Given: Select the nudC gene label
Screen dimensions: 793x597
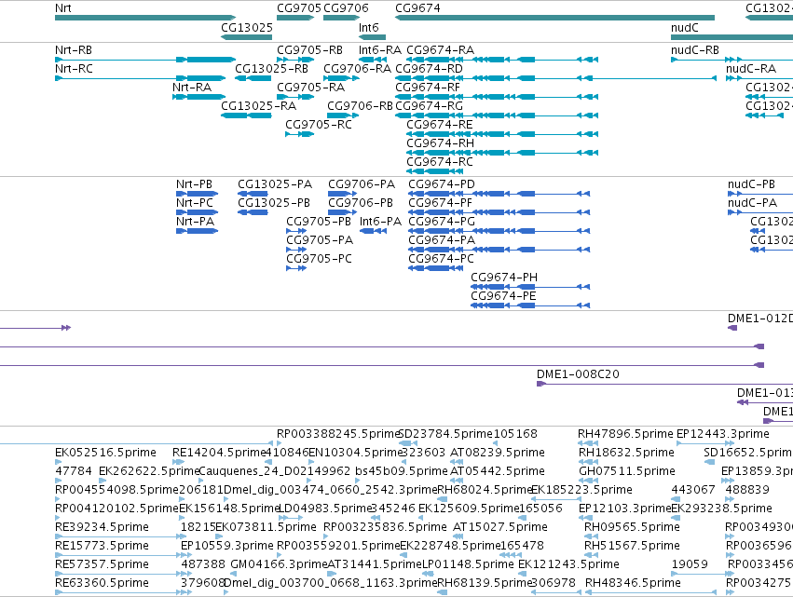Looking at the screenshot, I should pyautogui.click(x=685, y=28).
